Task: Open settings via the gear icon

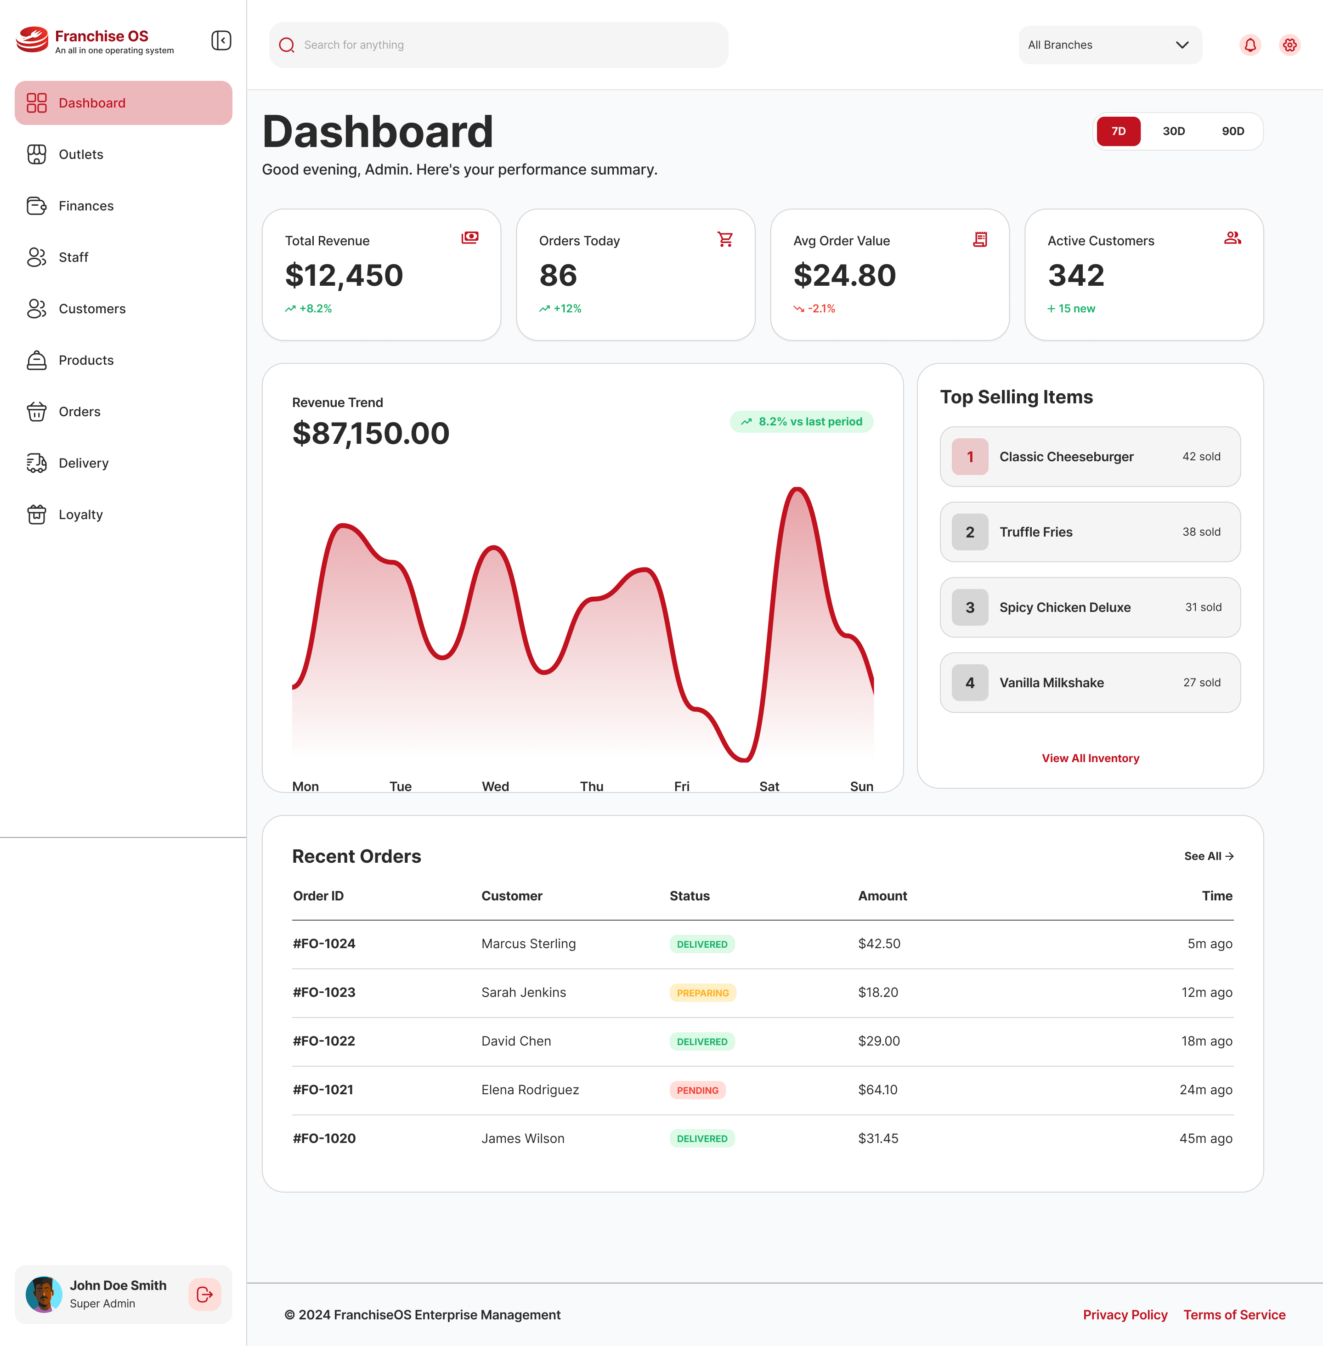Action: pyautogui.click(x=1289, y=45)
